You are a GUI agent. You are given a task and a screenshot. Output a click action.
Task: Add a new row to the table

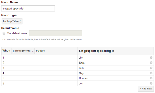click(x=146, y=89)
